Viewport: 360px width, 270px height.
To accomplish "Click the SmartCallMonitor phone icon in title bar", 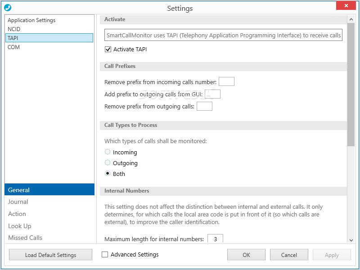I will coord(8,8).
